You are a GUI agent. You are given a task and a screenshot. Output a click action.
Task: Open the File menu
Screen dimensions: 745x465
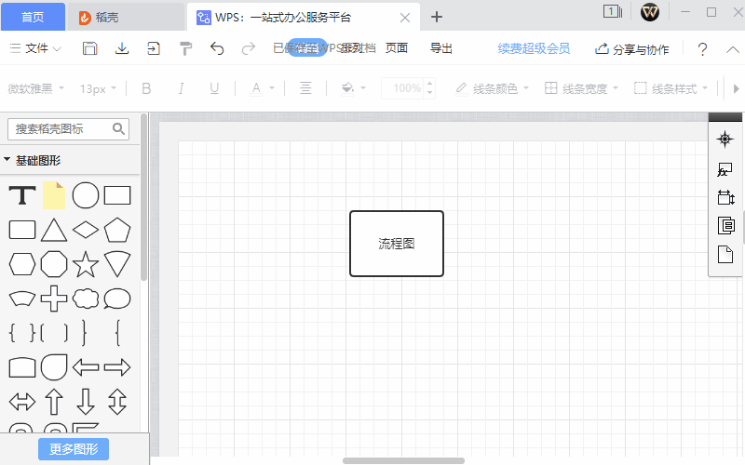tap(35, 48)
